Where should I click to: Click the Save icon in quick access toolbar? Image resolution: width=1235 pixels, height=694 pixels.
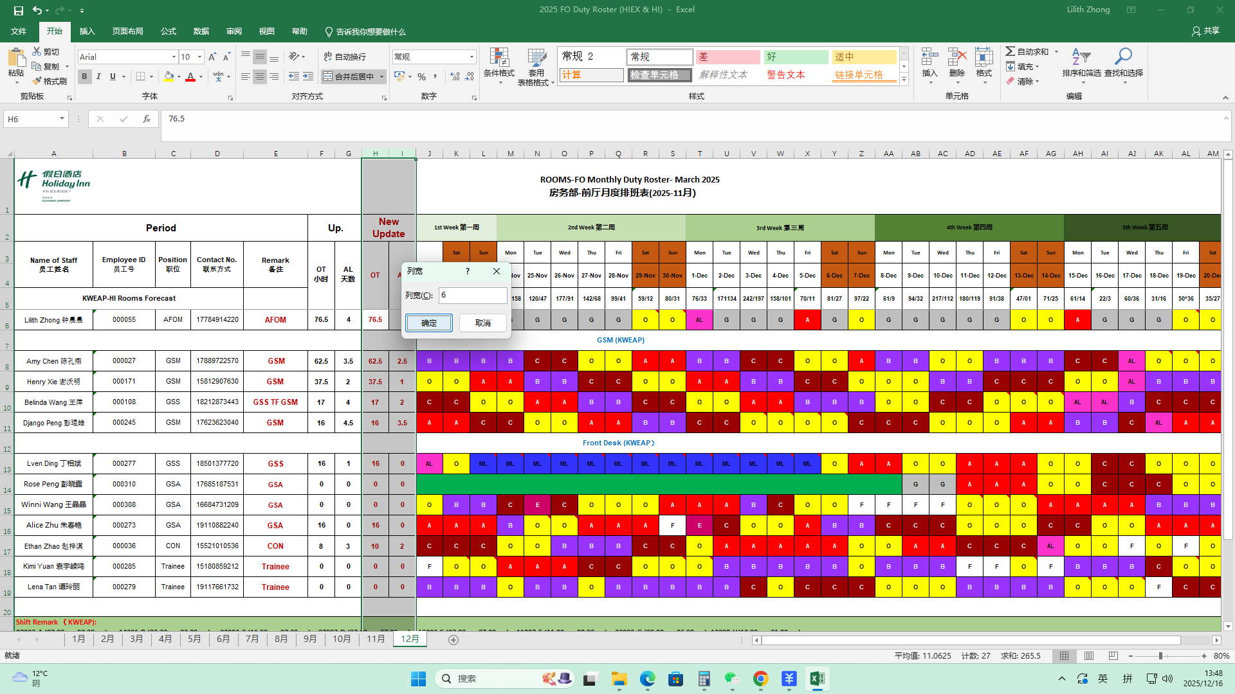click(x=19, y=10)
